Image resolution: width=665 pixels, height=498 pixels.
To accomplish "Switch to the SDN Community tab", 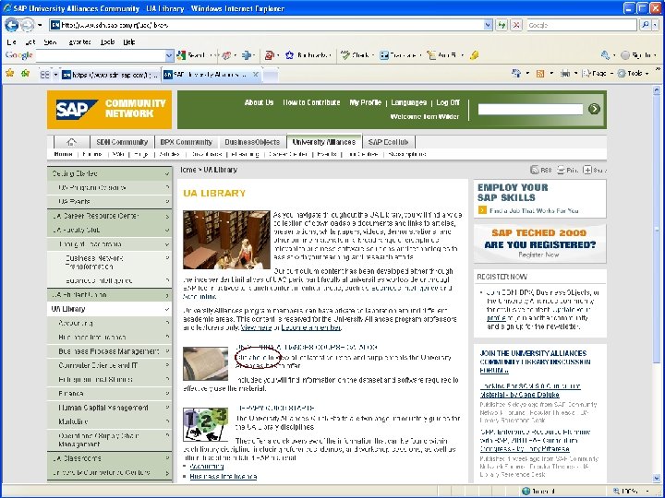I will tap(122, 142).
